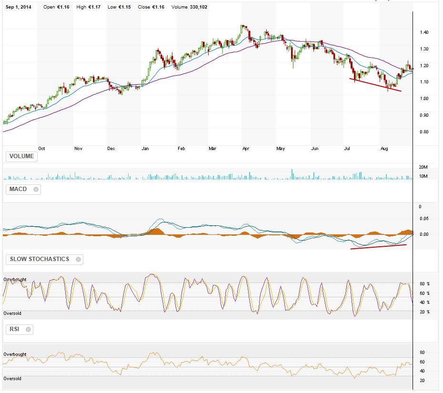
Task: Click the Jul label on time axis
Action: (x=347, y=149)
